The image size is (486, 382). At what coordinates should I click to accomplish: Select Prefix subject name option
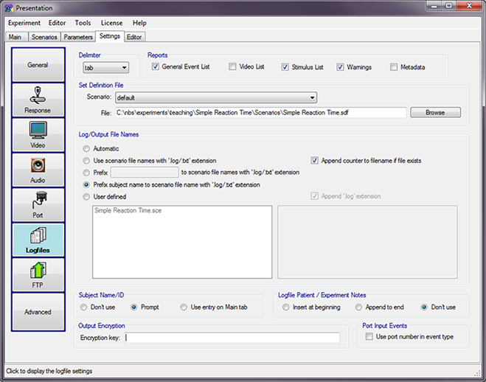click(86, 184)
